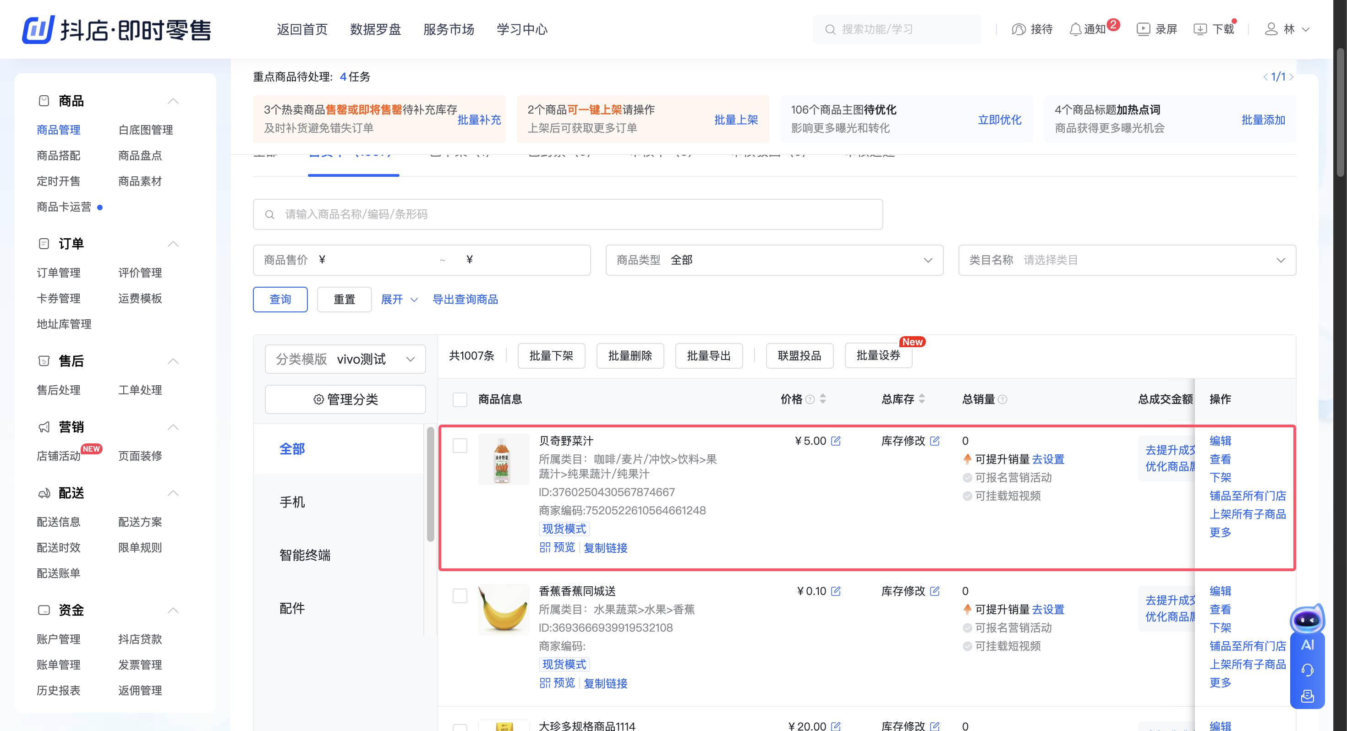Collapse the 配送 sidebar section

[x=173, y=492]
